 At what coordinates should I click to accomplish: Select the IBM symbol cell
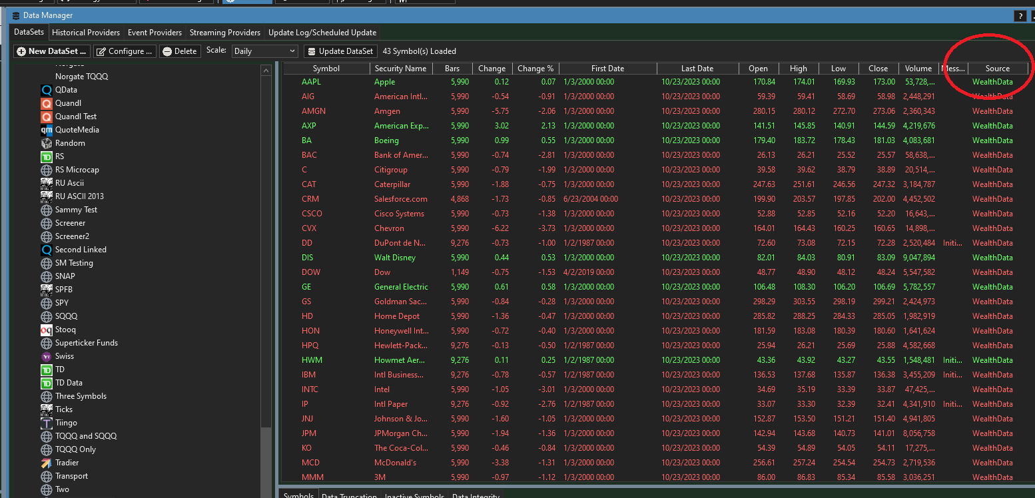[x=308, y=375]
